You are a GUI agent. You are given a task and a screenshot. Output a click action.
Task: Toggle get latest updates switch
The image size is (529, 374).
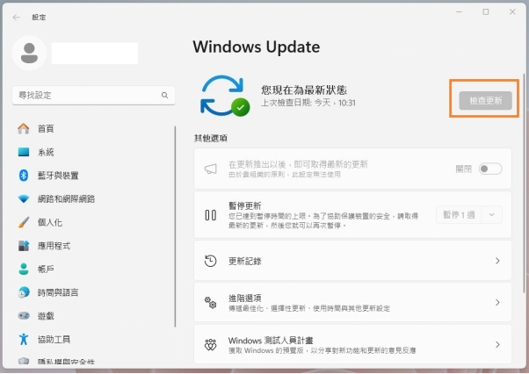pos(490,169)
